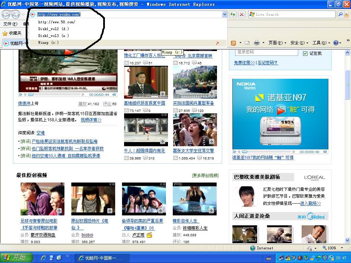Delete the Winxp (c:) history entry with red X

(218, 43)
